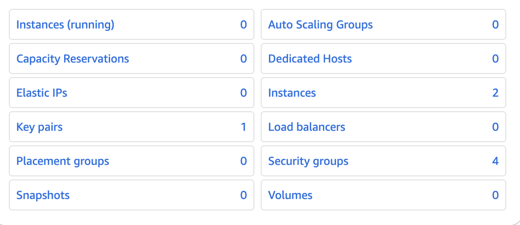Viewport: 520px width, 225px height.
Task: Open Auto Scaling Groups resource
Action: [321, 25]
